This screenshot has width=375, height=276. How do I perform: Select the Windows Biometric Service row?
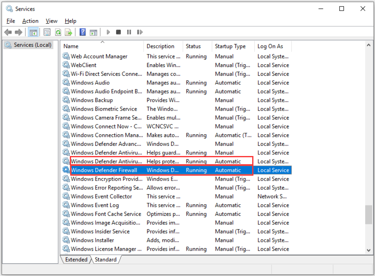click(177, 109)
